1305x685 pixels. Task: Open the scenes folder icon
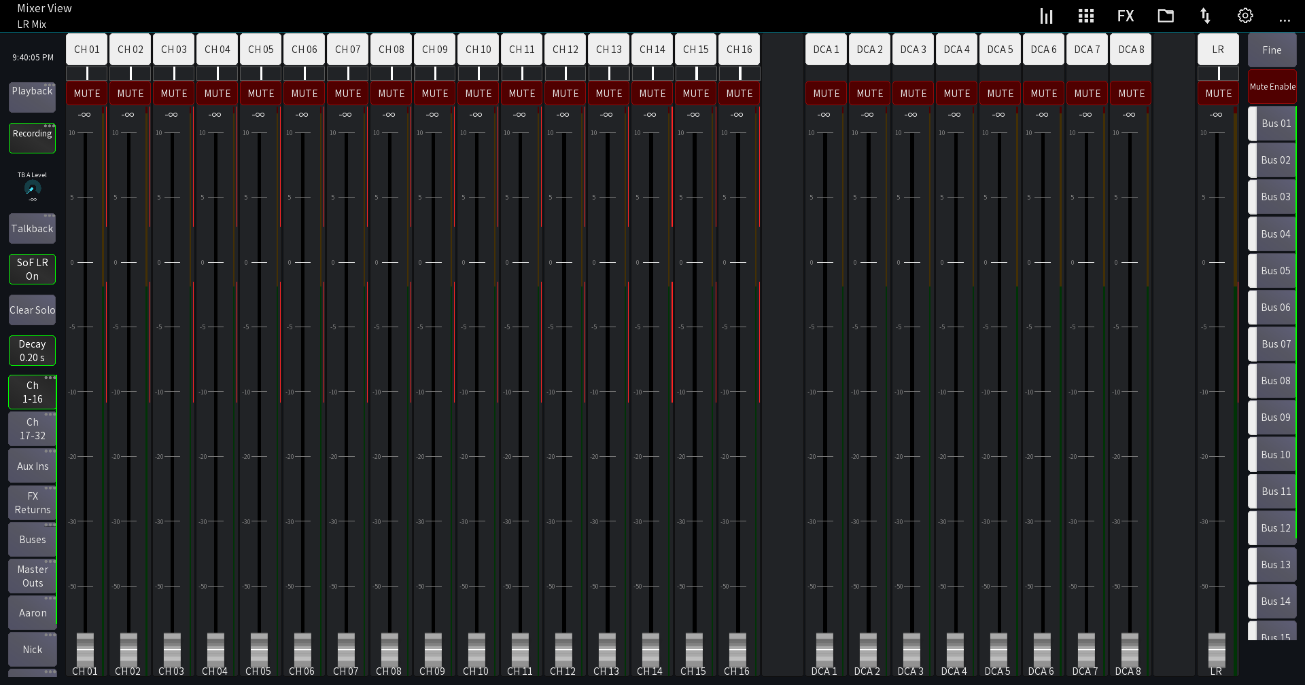pos(1165,15)
